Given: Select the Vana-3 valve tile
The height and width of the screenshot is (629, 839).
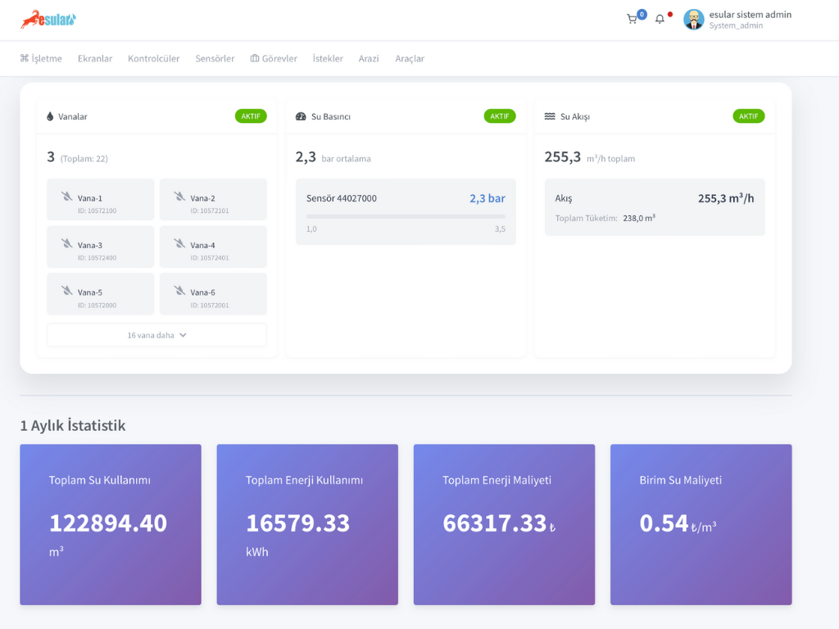Looking at the screenshot, I should tap(100, 246).
